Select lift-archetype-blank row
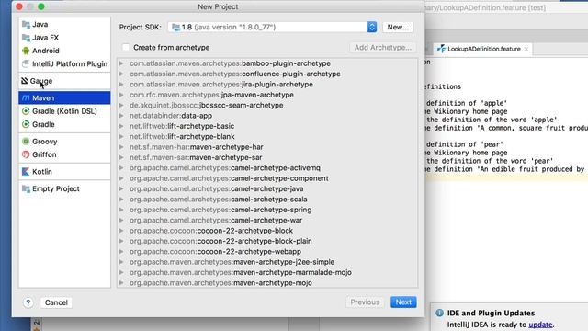This screenshot has width=588, height=331. pos(267,137)
